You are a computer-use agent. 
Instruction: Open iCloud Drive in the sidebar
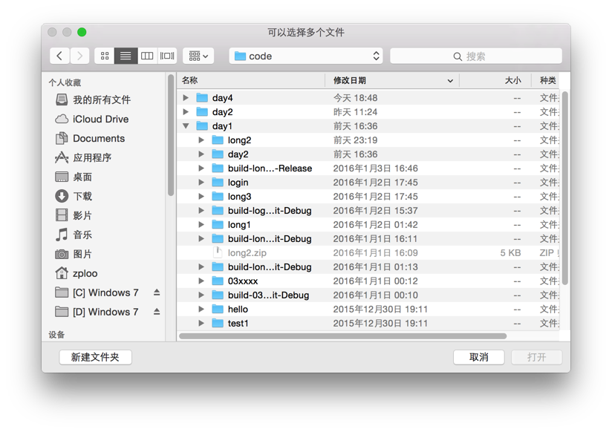pos(93,119)
